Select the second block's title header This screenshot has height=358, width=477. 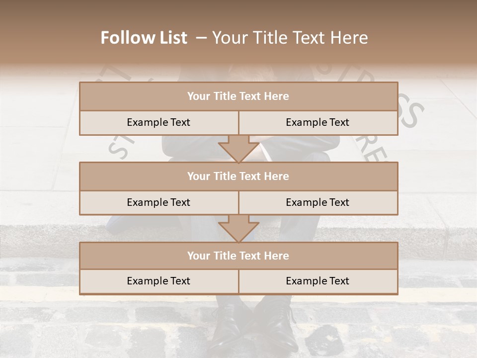238,176
